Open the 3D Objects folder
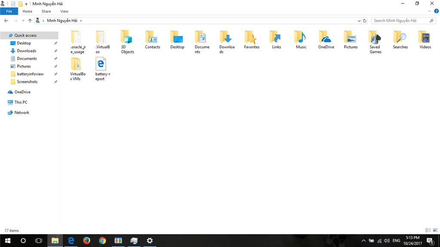The image size is (440, 247). (127, 42)
